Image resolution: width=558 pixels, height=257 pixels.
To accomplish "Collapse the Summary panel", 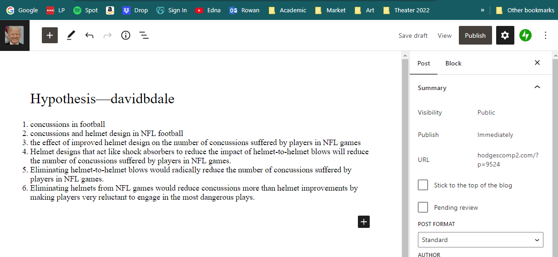I will tap(537, 87).
